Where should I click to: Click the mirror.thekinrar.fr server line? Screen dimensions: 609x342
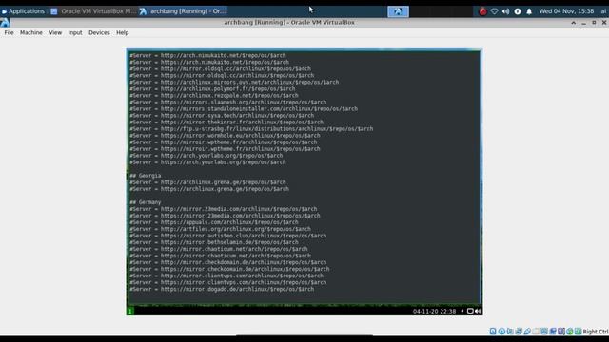click(226, 123)
